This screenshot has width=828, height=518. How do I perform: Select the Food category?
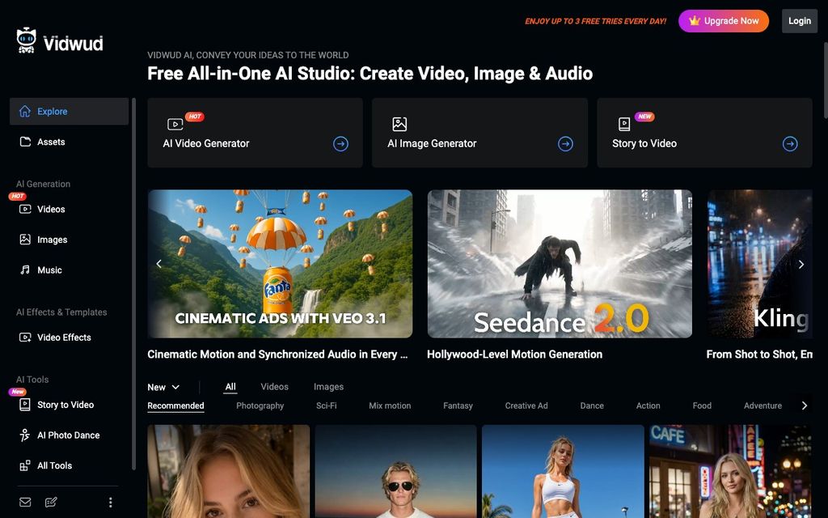coord(702,406)
